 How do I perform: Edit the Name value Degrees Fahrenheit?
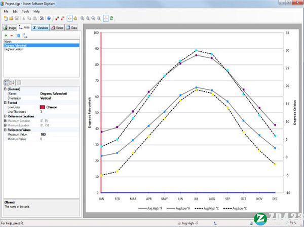pos(59,93)
